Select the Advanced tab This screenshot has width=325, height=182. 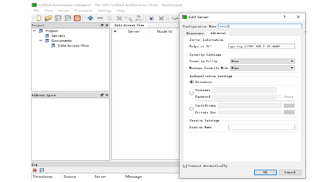218,33
